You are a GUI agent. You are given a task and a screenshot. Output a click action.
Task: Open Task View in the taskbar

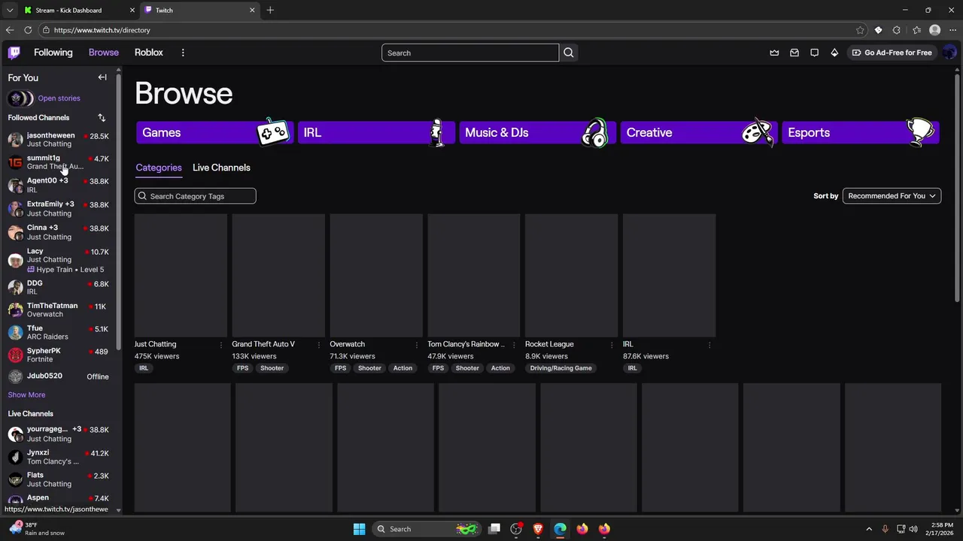(x=494, y=529)
